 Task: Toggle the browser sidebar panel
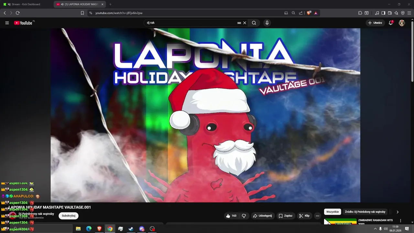(x=383, y=13)
